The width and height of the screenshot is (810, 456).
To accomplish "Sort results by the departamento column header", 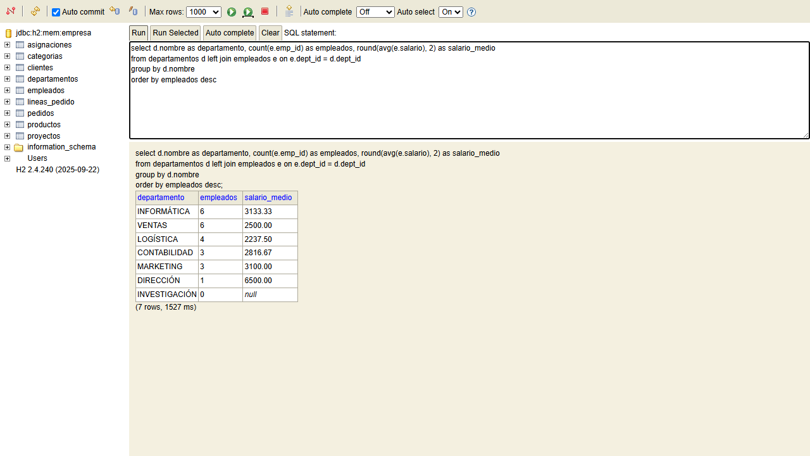I will (x=161, y=198).
